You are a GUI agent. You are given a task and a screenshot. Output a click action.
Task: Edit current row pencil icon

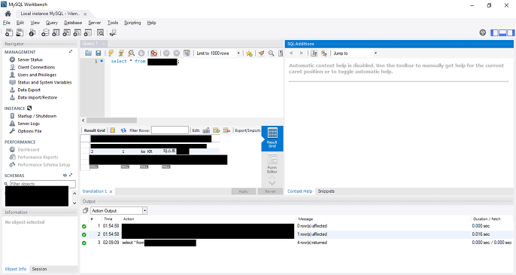click(206, 130)
